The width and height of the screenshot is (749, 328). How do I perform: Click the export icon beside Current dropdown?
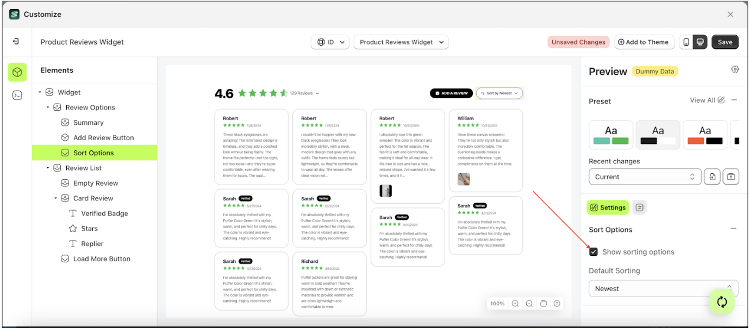point(712,176)
